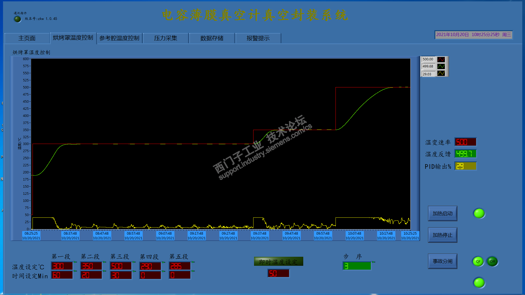
Task: Click the heating start indicator lamp
Action: pyautogui.click(x=479, y=213)
